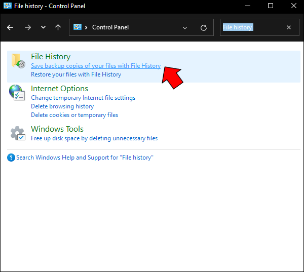The width and height of the screenshot is (304, 272).
Task: Expand the address bar history dropdown
Action: coord(185,27)
